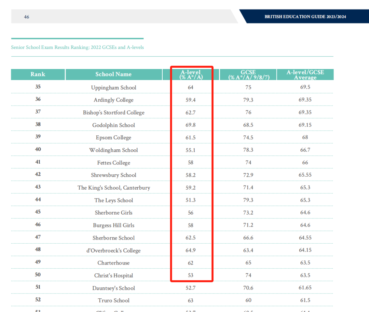Click Uppingham School A-level value 64
This screenshot has width=369, height=312.
[191, 87]
